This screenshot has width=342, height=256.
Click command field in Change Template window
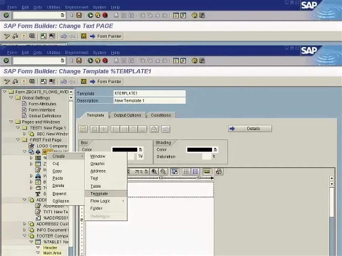[39, 61]
